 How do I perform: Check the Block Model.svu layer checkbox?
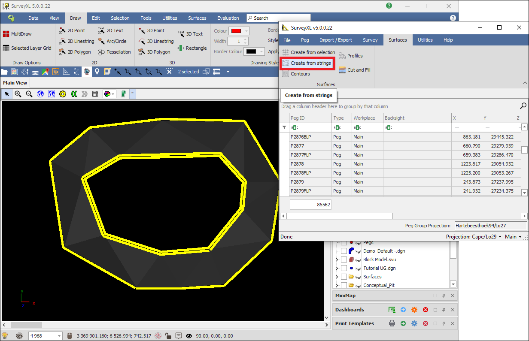(x=344, y=260)
